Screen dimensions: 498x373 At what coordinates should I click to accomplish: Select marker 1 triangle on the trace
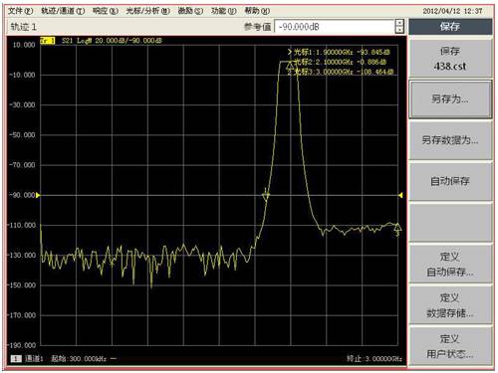click(x=266, y=197)
